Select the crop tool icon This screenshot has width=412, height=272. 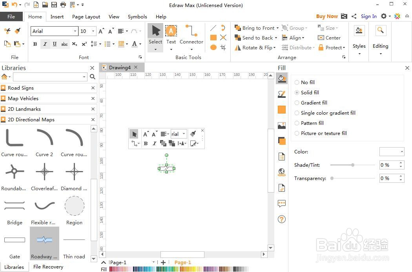coord(223,47)
